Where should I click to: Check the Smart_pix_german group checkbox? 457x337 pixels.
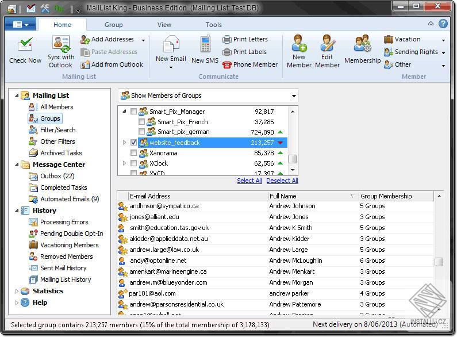click(141, 132)
